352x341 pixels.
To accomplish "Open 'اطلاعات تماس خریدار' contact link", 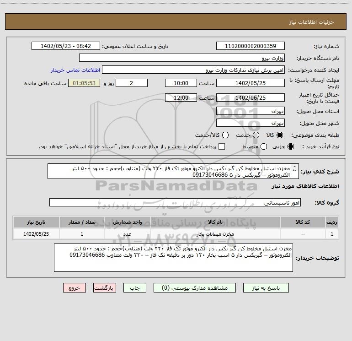I will (x=75, y=70).
